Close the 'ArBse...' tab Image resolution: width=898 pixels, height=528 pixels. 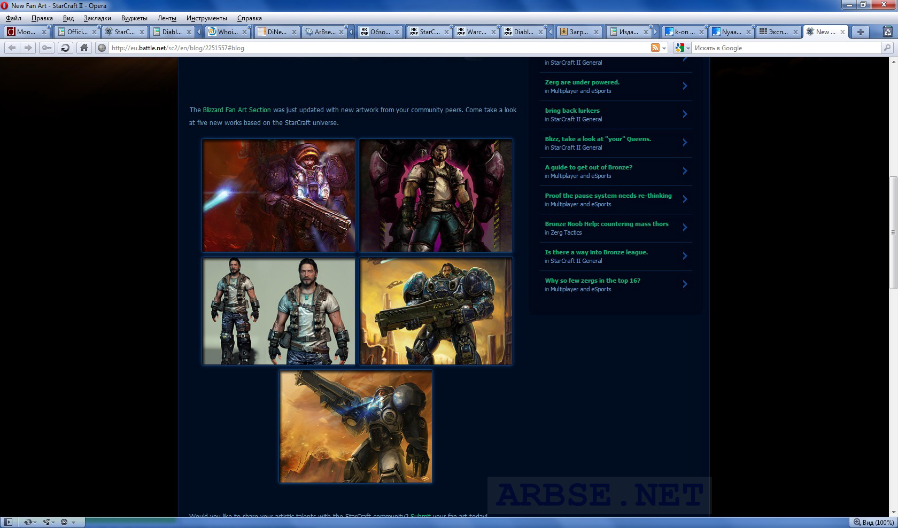(342, 32)
